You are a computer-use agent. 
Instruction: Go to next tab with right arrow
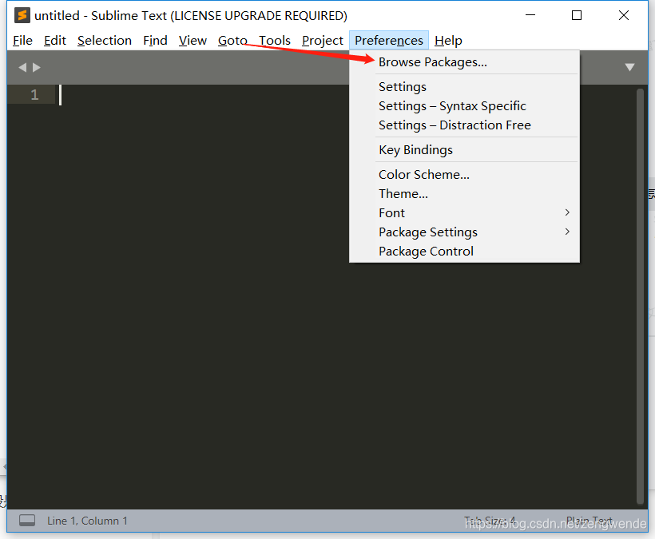[x=37, y=67]
